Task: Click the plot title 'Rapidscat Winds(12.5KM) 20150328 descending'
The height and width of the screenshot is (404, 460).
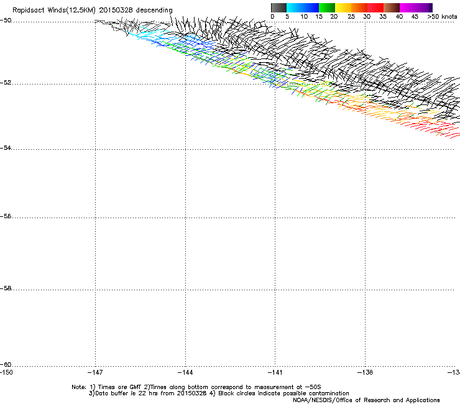Action: (x=93, y=11)
